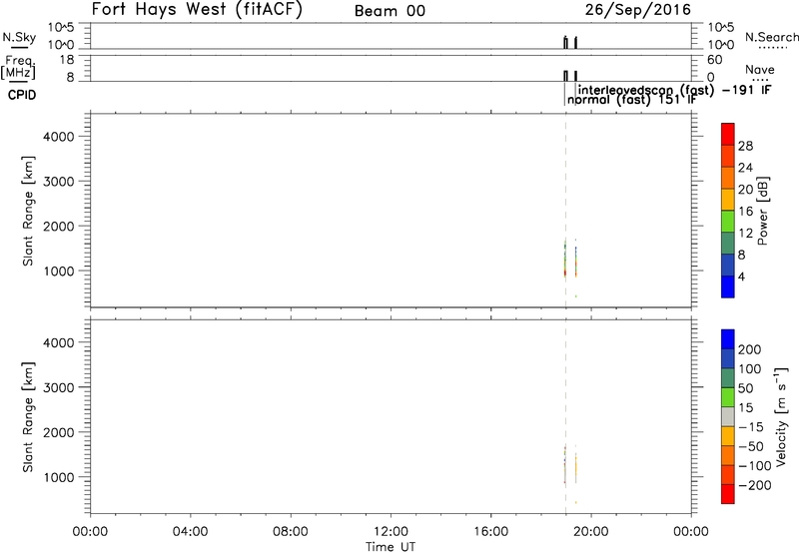Click the gray segment of Velocity colorbar

click(728, 416)
